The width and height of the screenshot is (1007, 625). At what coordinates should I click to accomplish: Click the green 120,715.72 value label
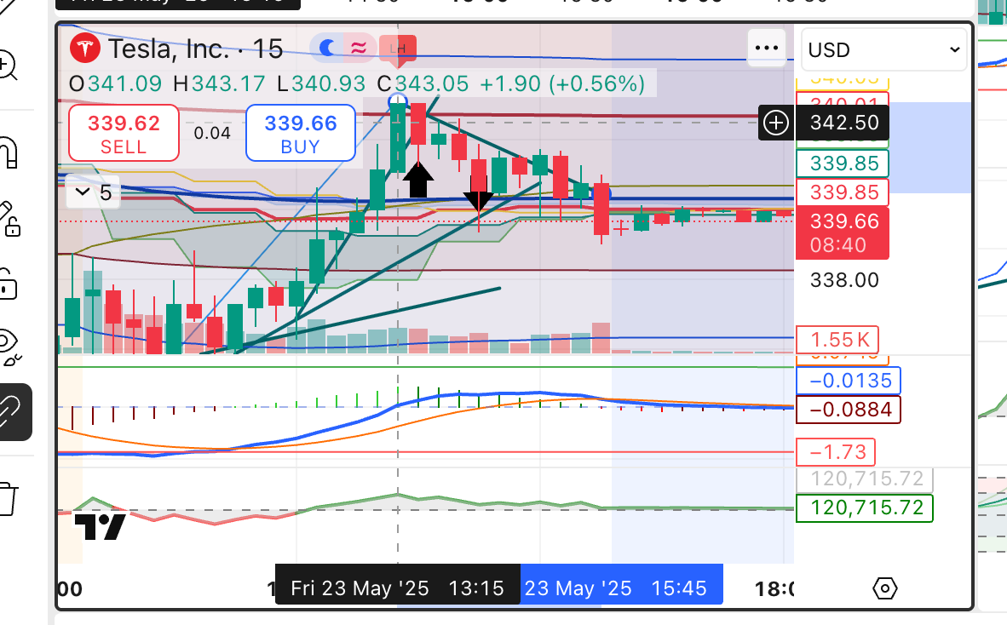pyautogui.click(x=865, y=508)
